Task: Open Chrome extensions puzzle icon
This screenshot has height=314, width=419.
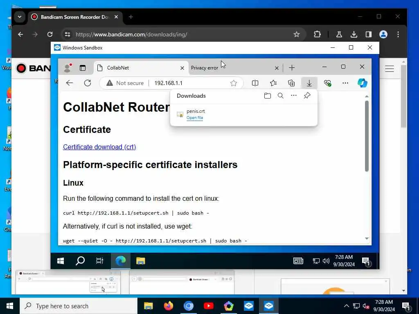Action: 317,34
